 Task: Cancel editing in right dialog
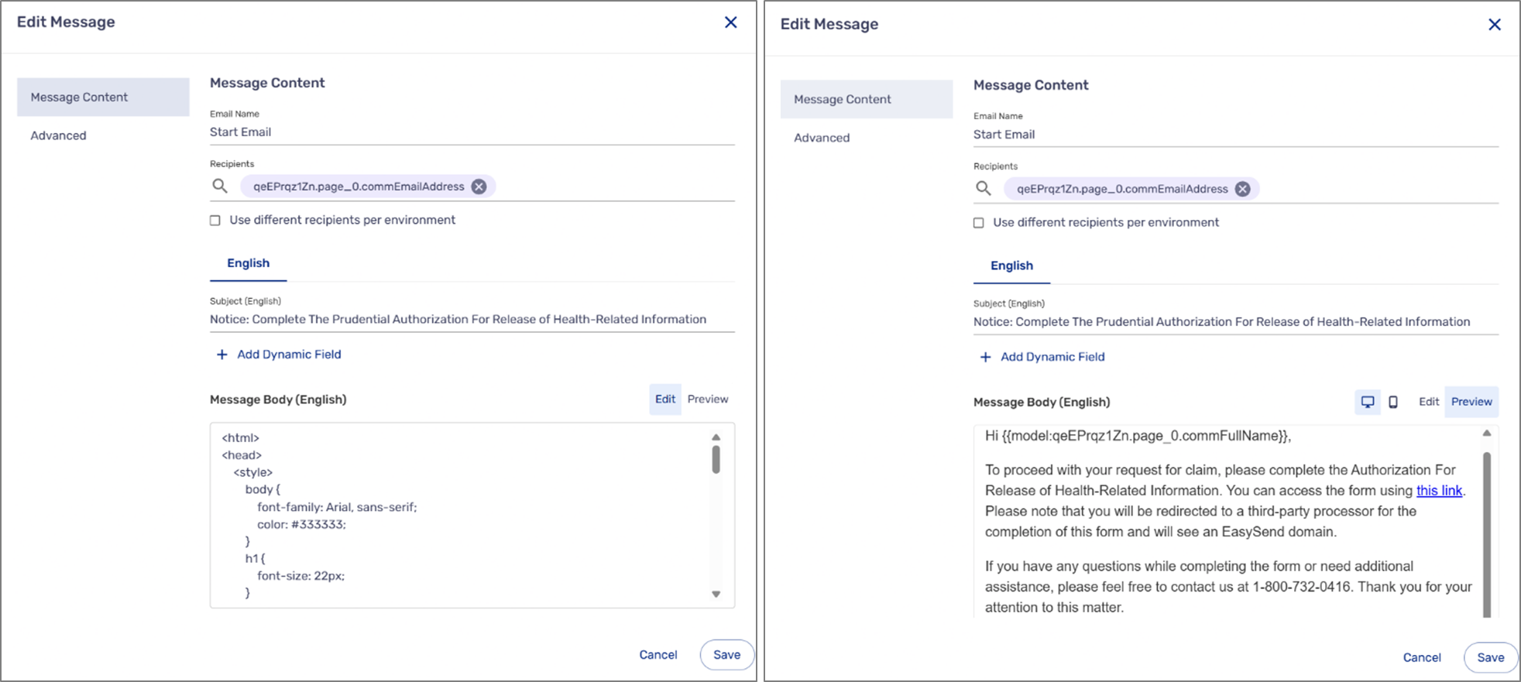(x=1422, y=657)
